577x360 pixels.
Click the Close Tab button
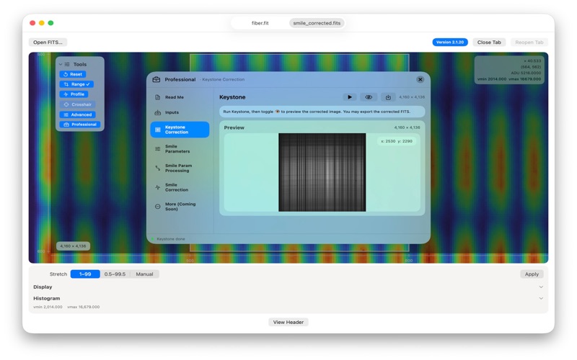pyautogui.click(x=489, y=42)
